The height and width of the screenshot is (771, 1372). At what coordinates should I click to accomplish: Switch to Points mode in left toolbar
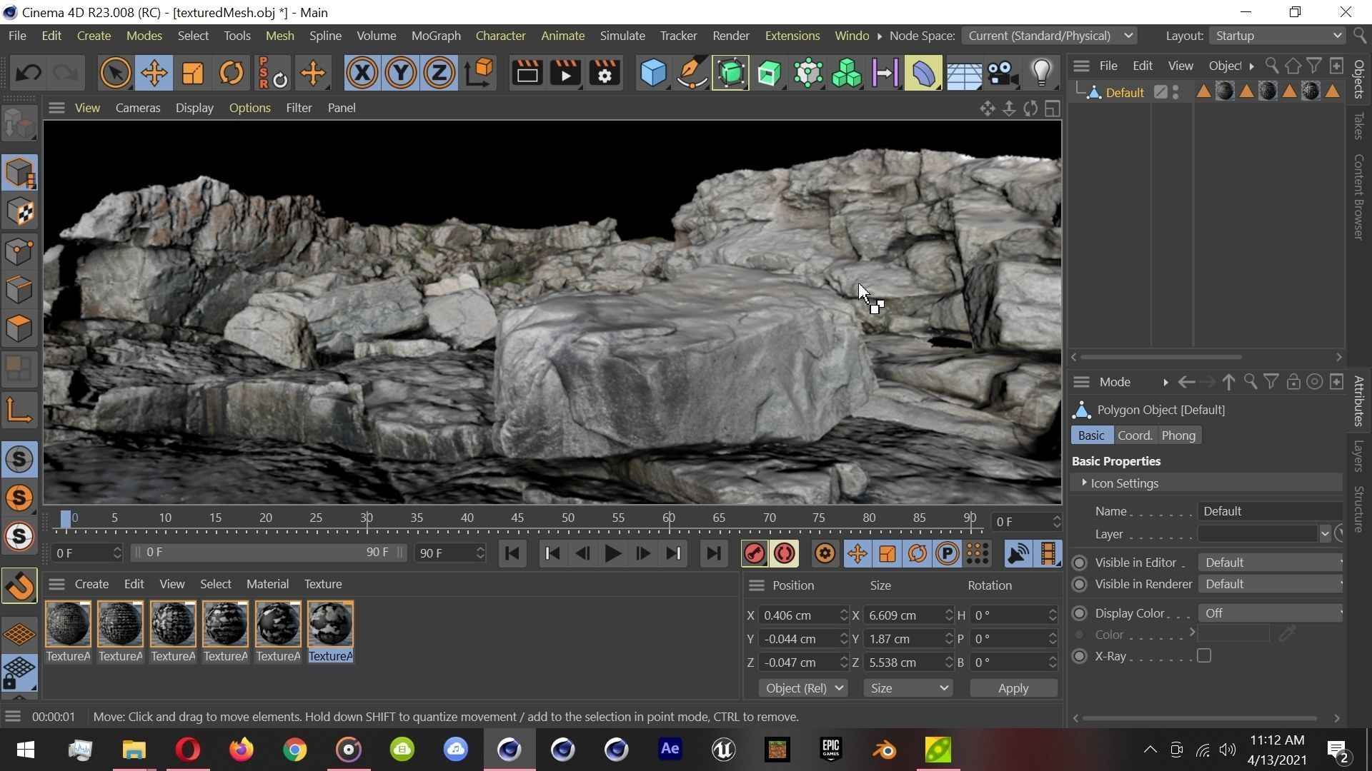pyautogui.click(x=19, y=251)
